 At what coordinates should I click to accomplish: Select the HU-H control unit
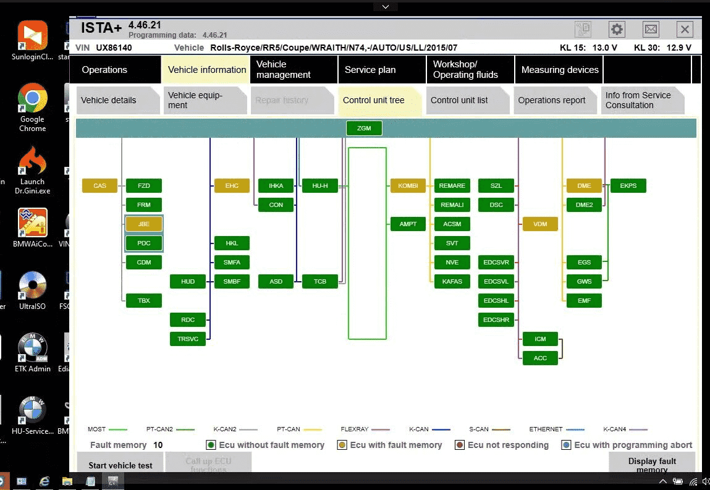320,185
